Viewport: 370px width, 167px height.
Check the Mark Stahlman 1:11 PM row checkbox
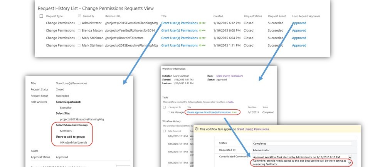click(79, 45)
